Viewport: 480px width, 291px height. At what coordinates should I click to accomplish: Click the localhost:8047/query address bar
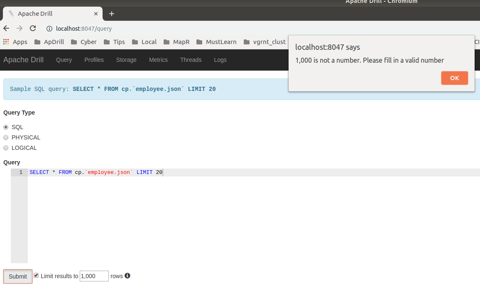click(x=84, y=29)
